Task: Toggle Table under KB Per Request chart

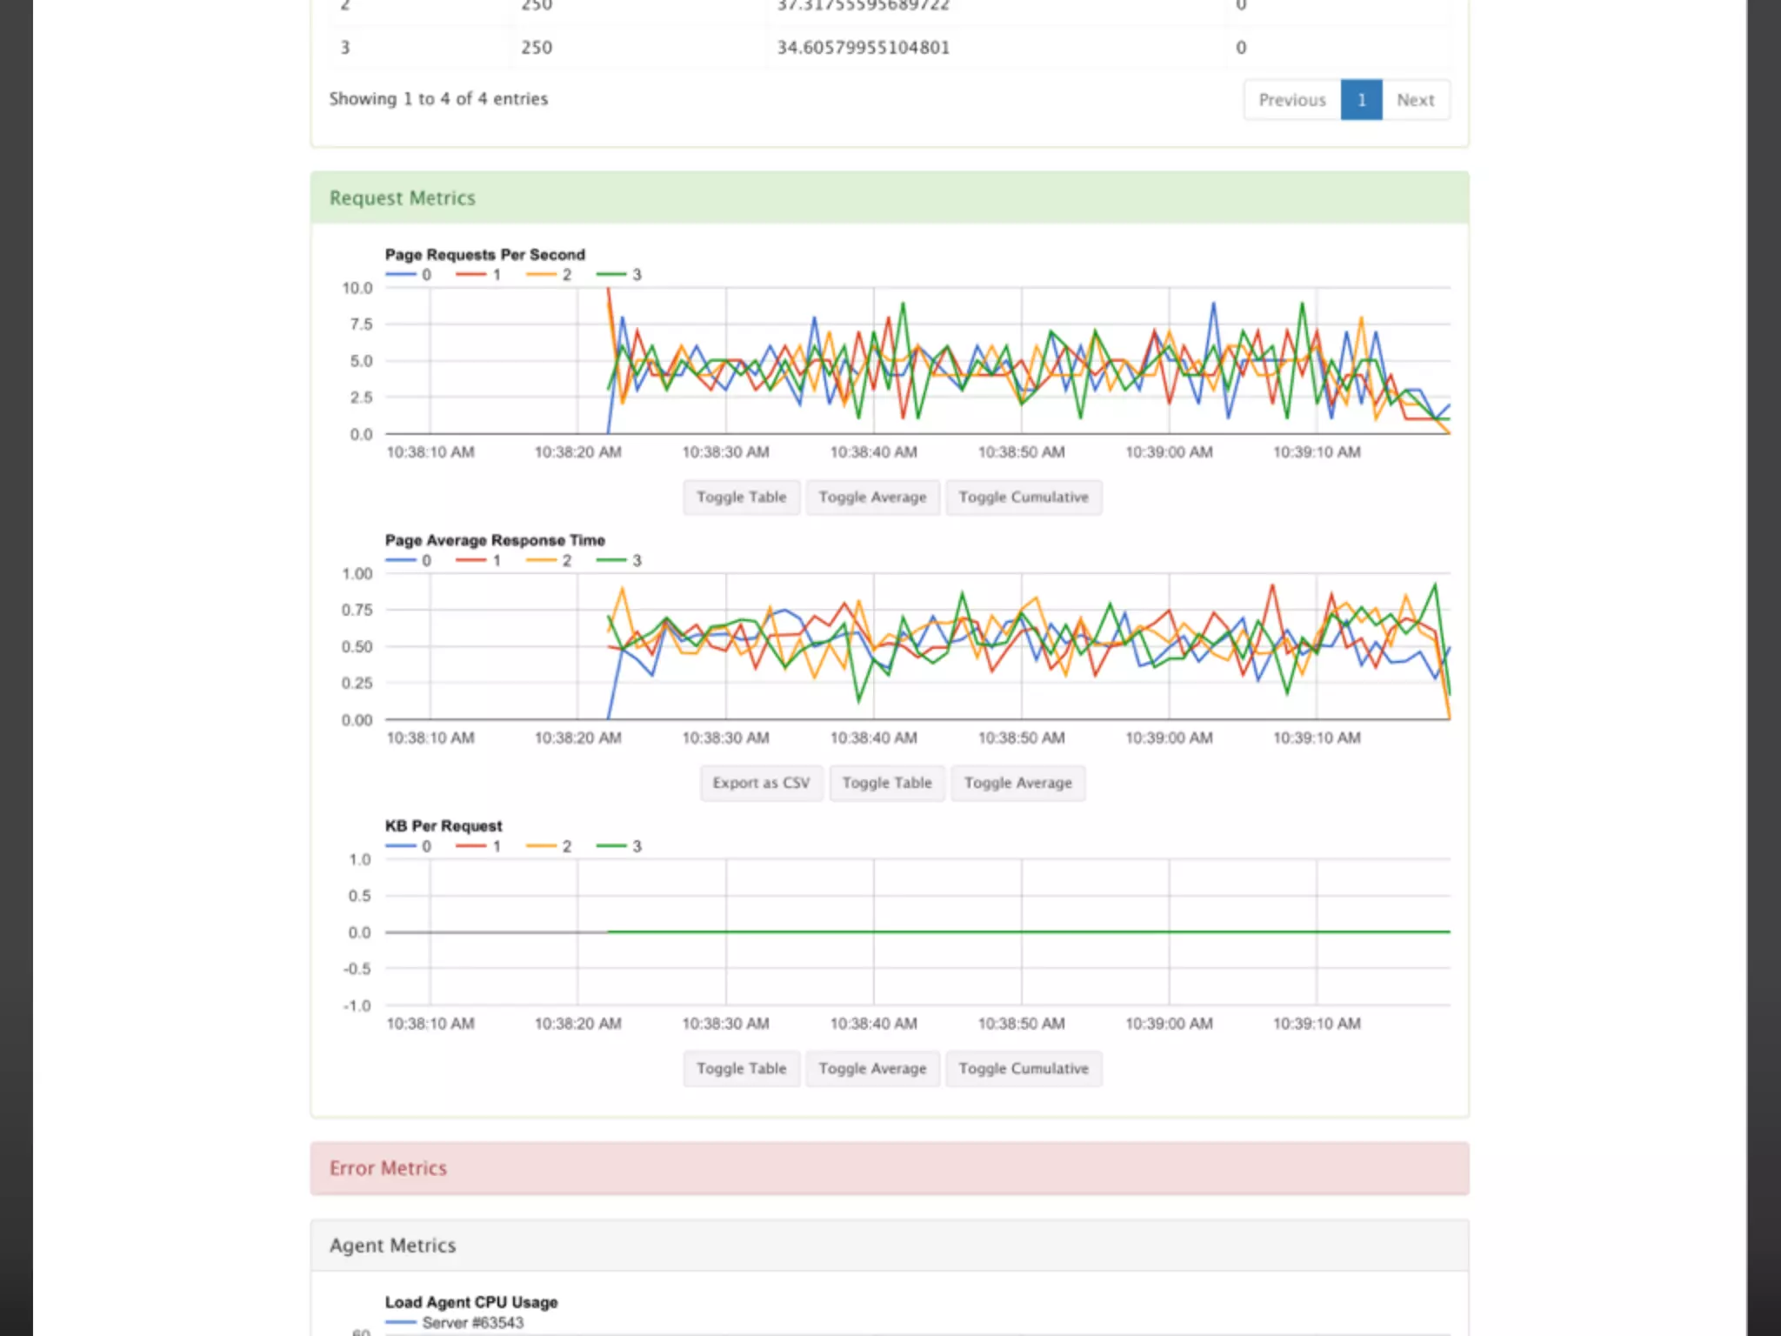Action: pyautogui.click(x=741, y=1068)
